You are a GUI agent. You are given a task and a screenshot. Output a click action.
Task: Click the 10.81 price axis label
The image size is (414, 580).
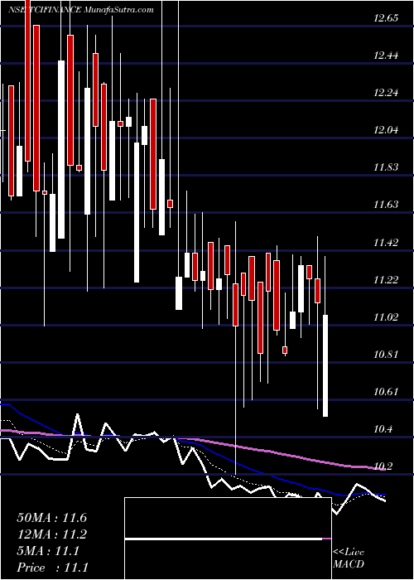386,355
